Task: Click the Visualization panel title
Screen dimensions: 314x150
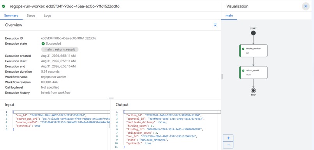Action: (237, 6)
